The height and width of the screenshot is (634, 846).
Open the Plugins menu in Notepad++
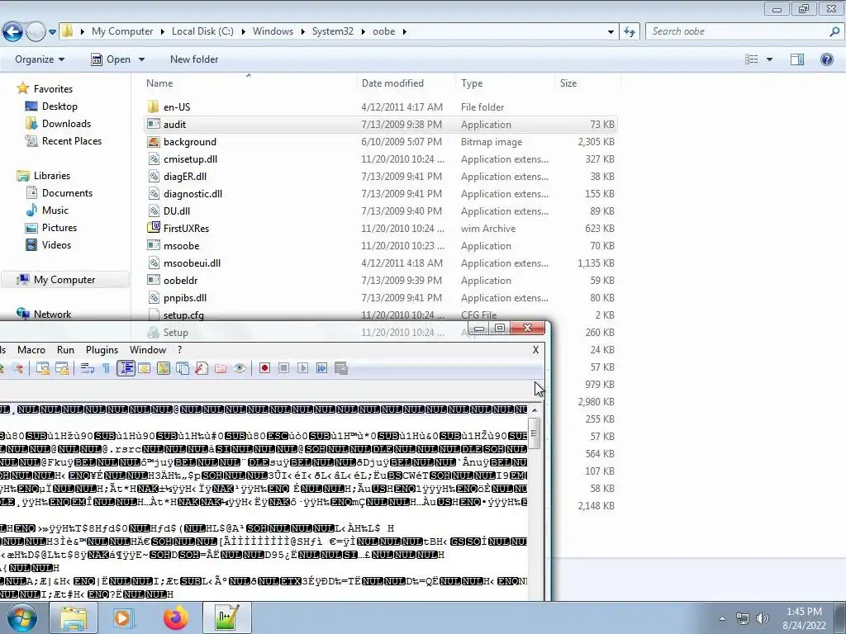point(102,350)
